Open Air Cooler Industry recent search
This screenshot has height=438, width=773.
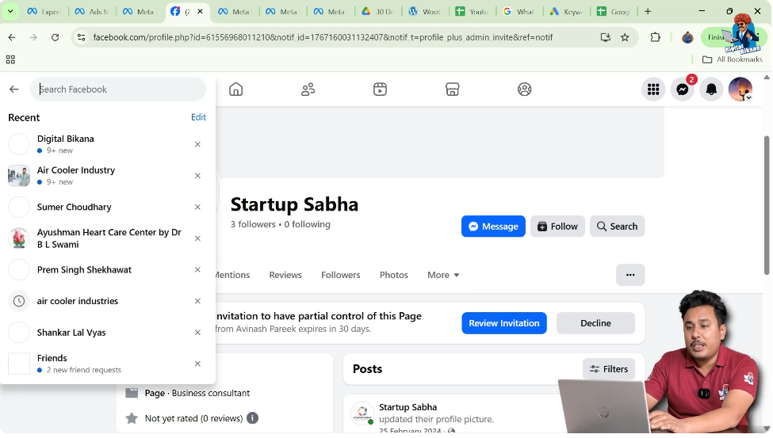point(108,176)
